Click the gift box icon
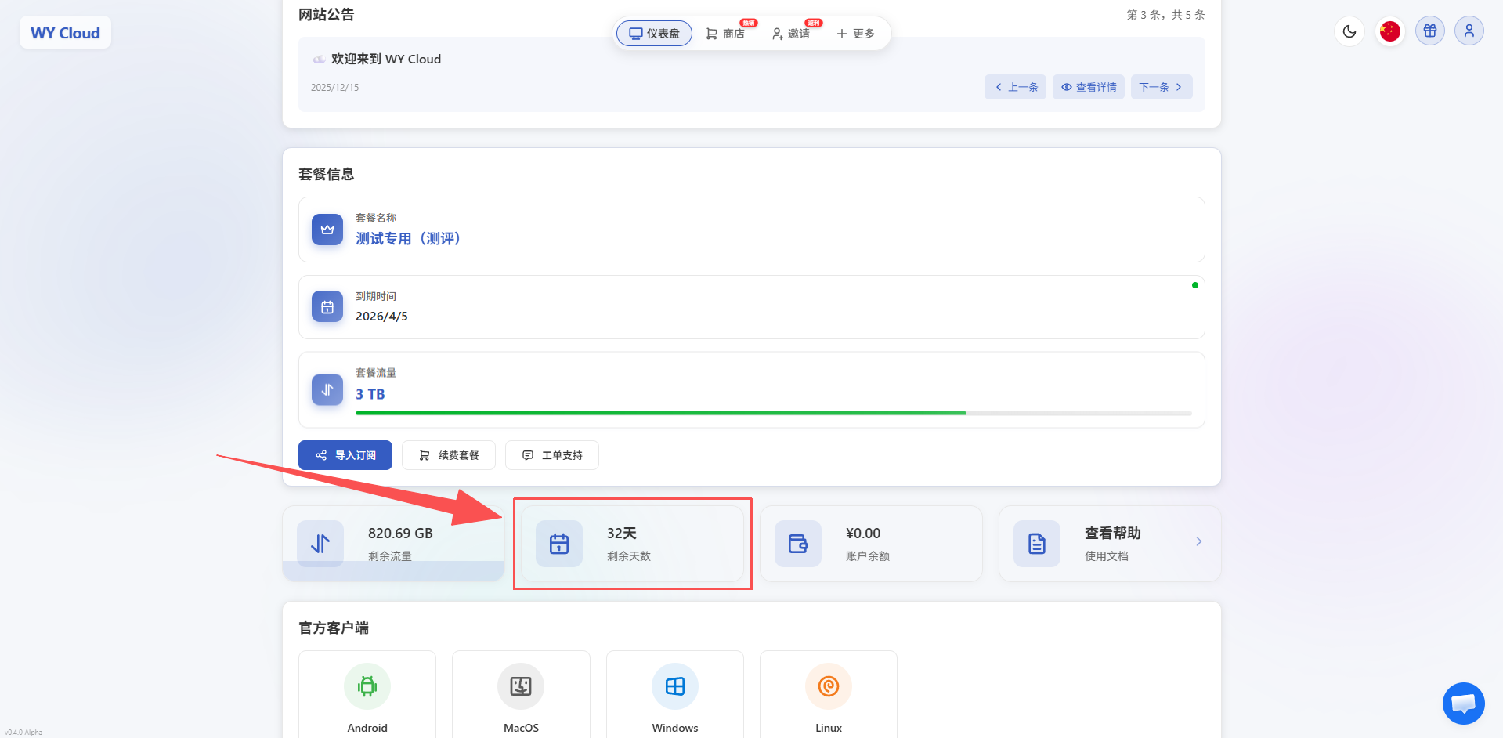The width and height of the screenshot is (1503, 738). coord(1429,31)
